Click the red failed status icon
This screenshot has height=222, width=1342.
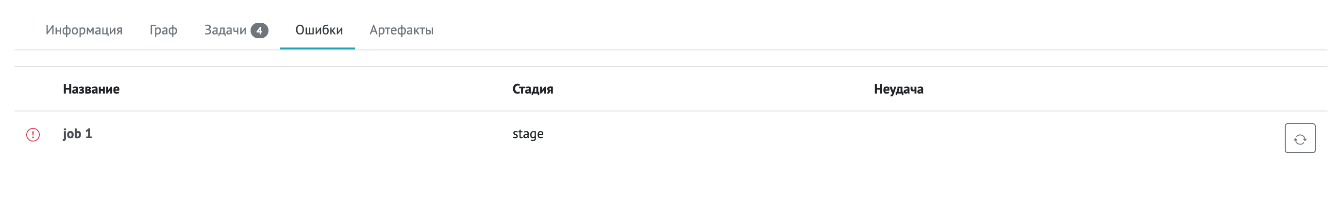pos(33,135)
